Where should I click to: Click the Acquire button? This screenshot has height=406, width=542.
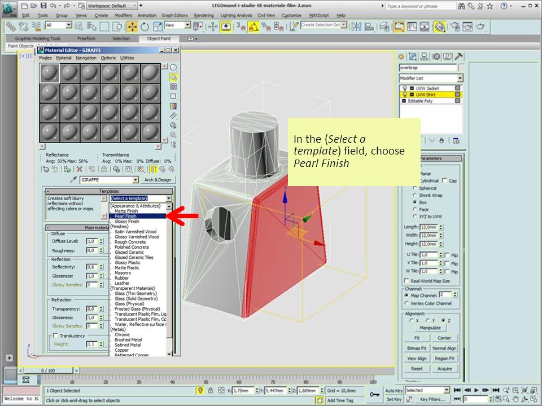(444, 368)
